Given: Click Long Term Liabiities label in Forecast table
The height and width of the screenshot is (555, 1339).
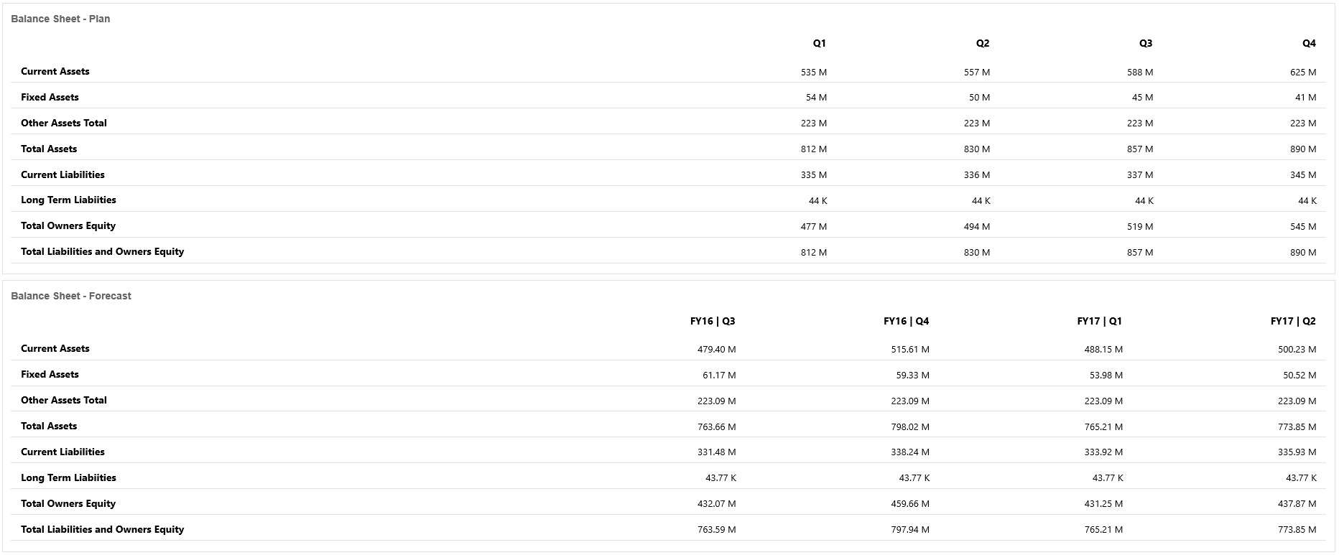Looking at the screenshot, I should point(68,477).
